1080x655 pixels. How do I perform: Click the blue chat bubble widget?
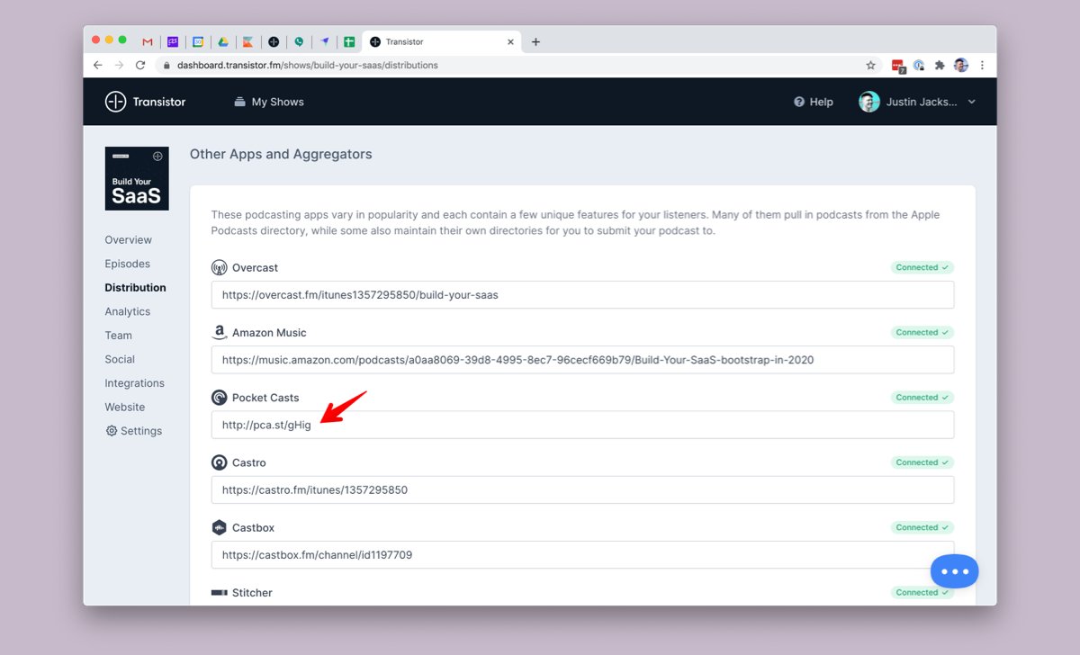(x=954, y=571)
